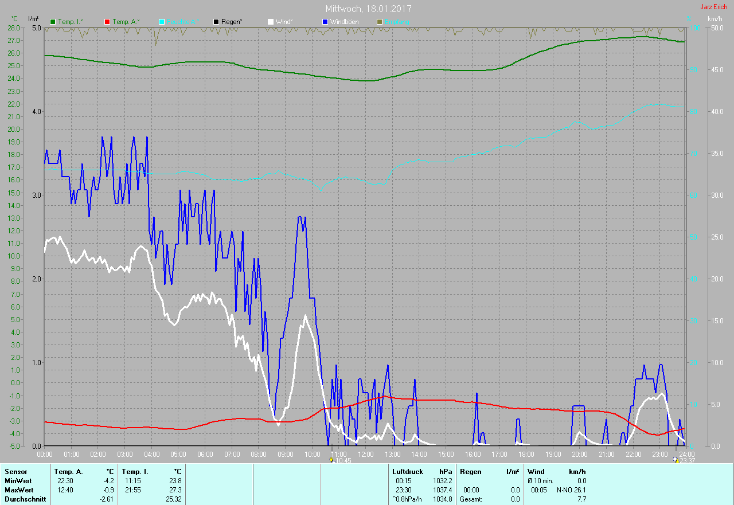The image size is (734, 505).
Task: Click the km/h axis unit label at top right
Action: 715,19
